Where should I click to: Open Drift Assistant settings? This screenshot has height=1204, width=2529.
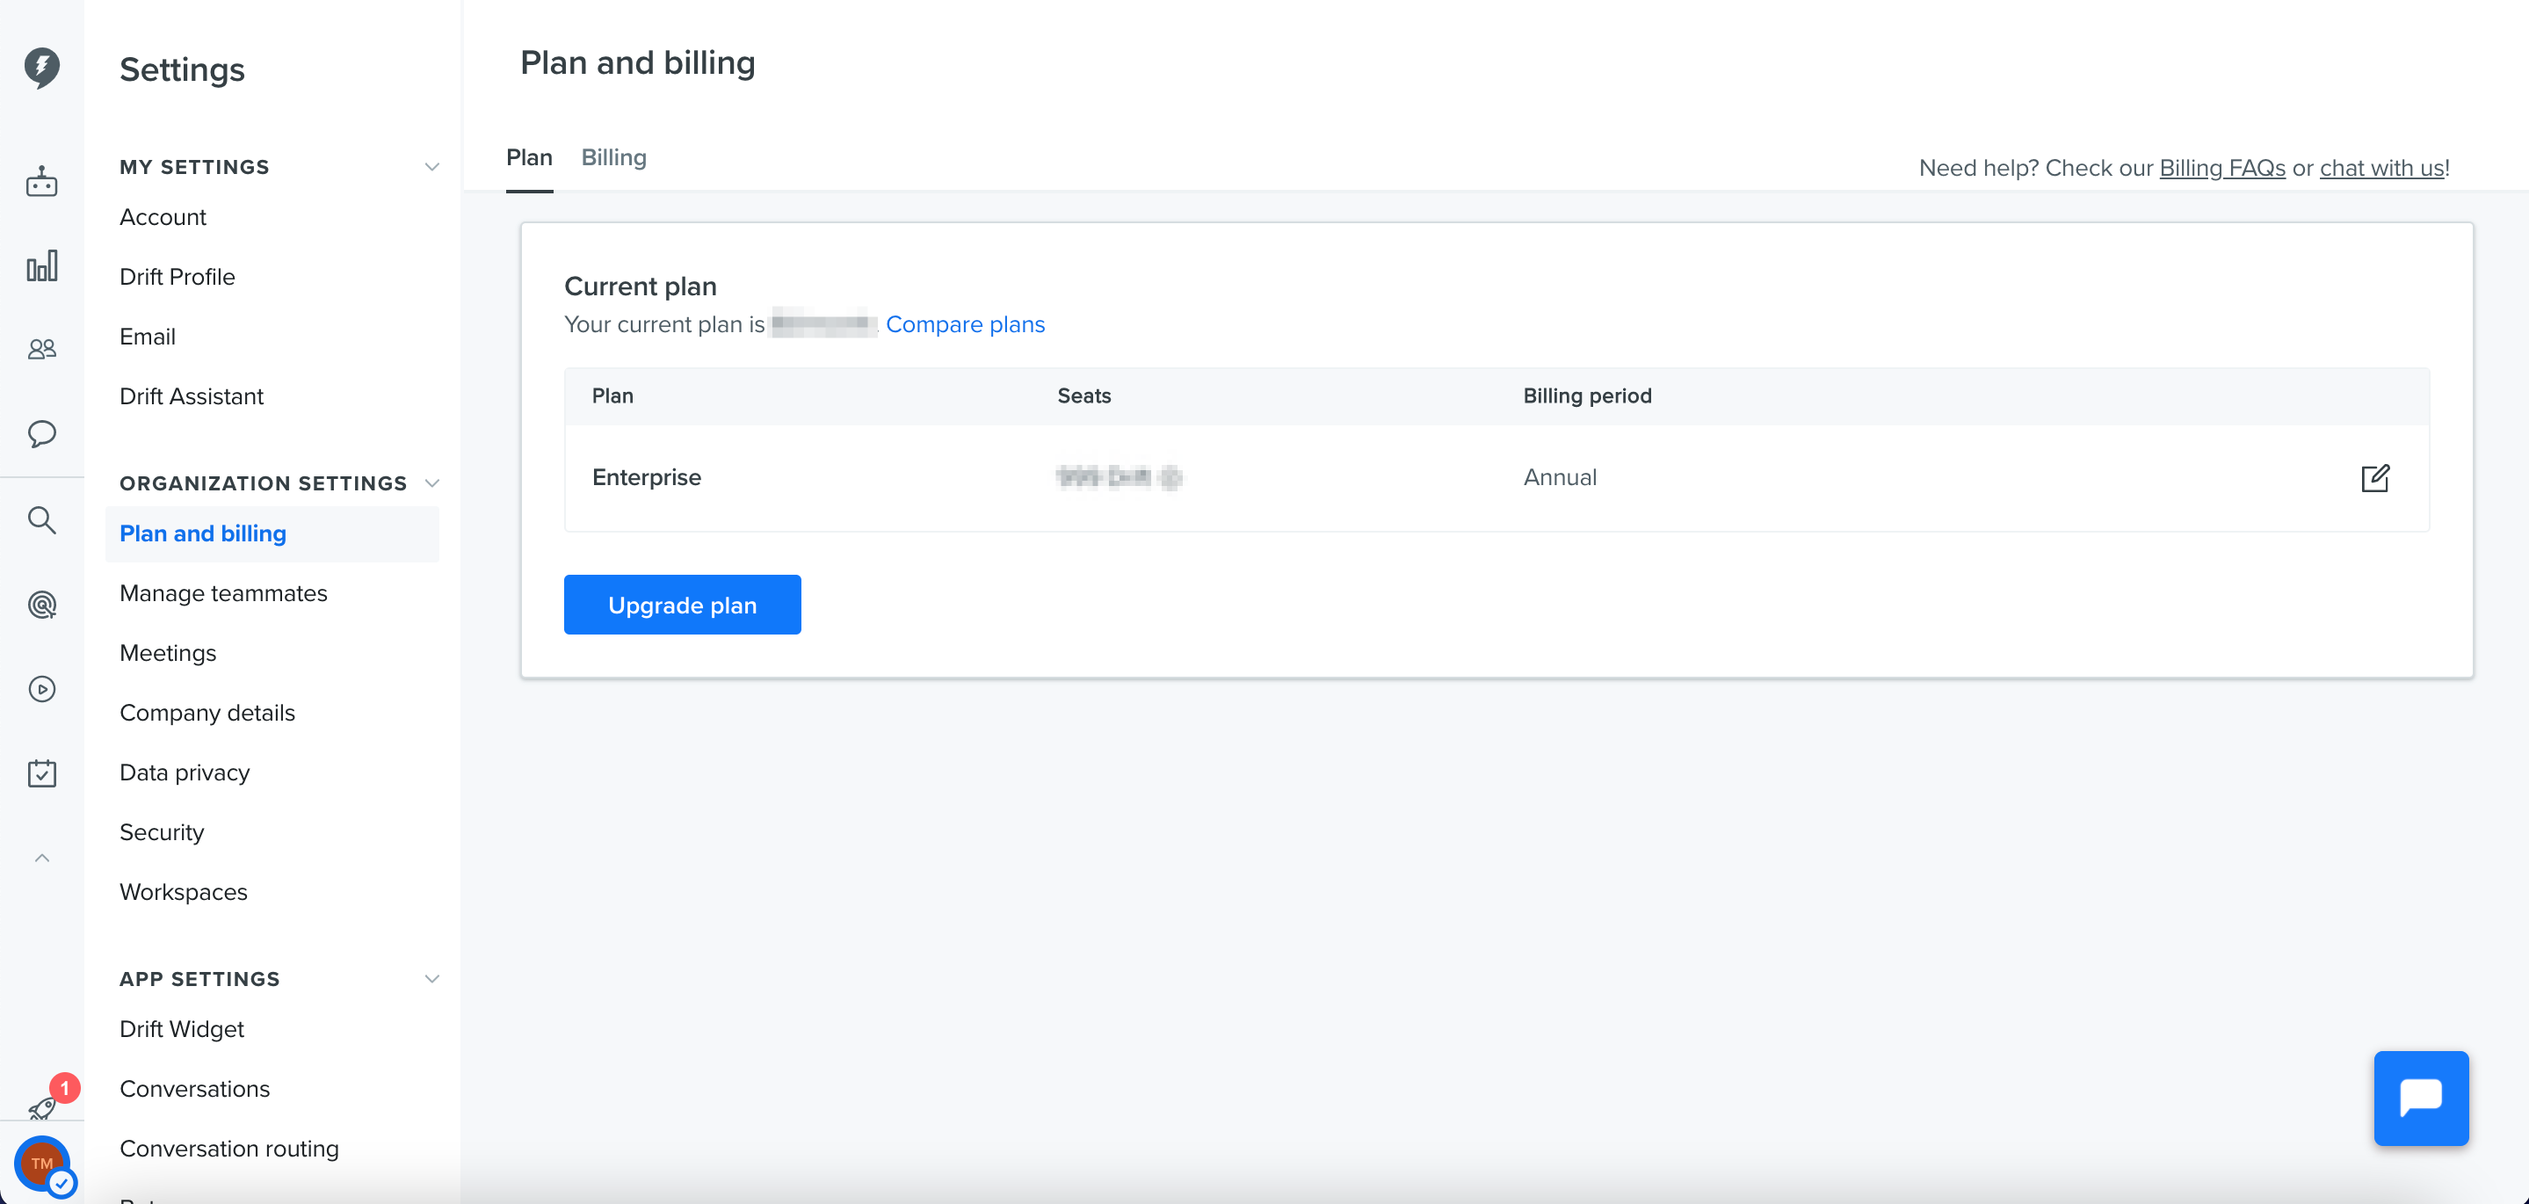coord(192,396)
